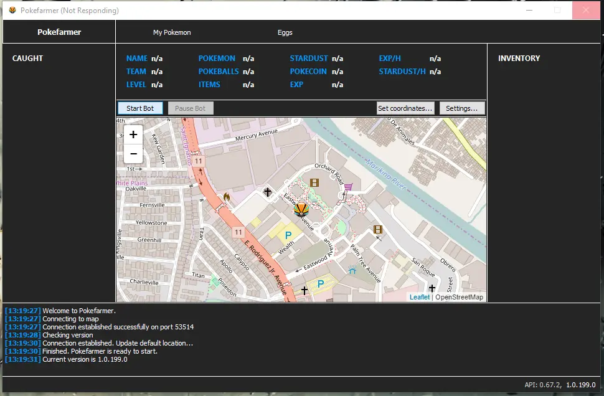The image size is (604, 396).
Task: Click route 11 shield near E. Rodriguez label
Action: click(238, 232)
